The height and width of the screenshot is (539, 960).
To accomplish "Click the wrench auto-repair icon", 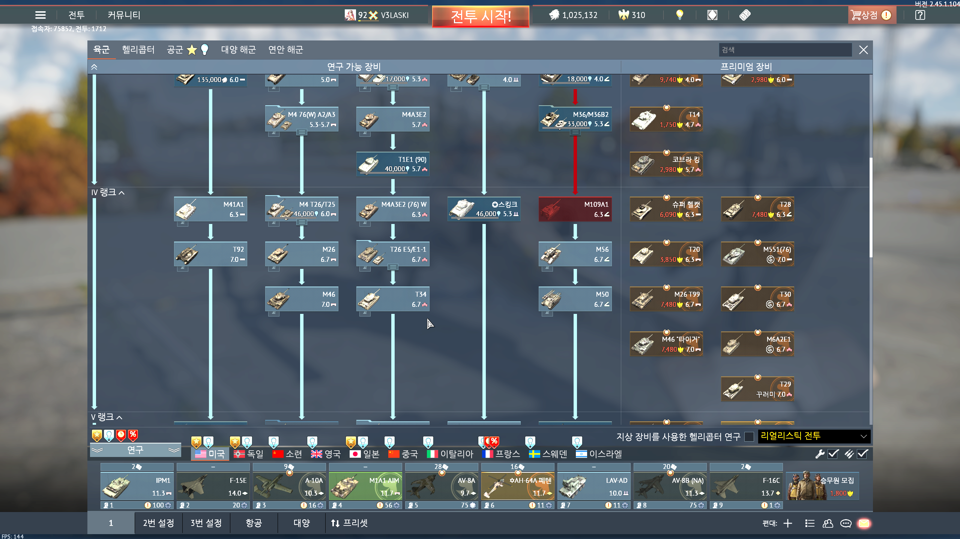I will tap(820, 454).
